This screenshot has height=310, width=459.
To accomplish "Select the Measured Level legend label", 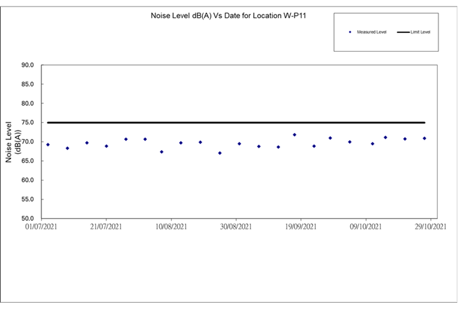I will 372,32.
